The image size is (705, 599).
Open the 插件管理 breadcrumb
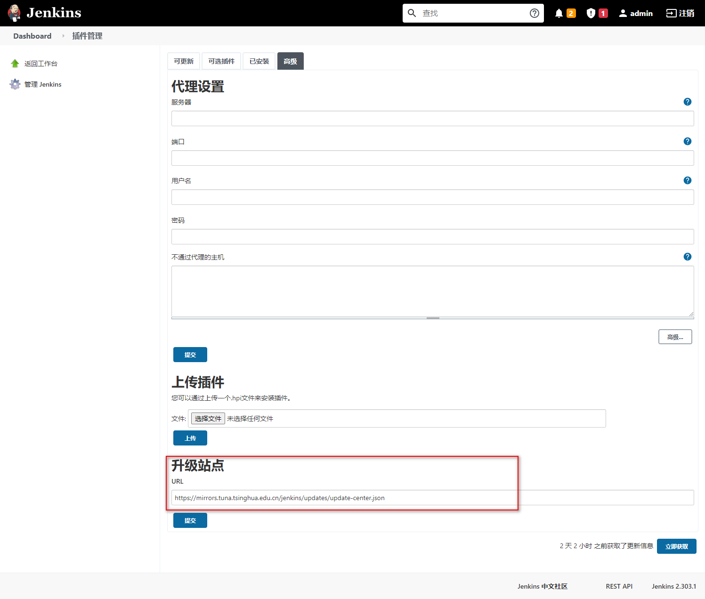pos(87,36)
